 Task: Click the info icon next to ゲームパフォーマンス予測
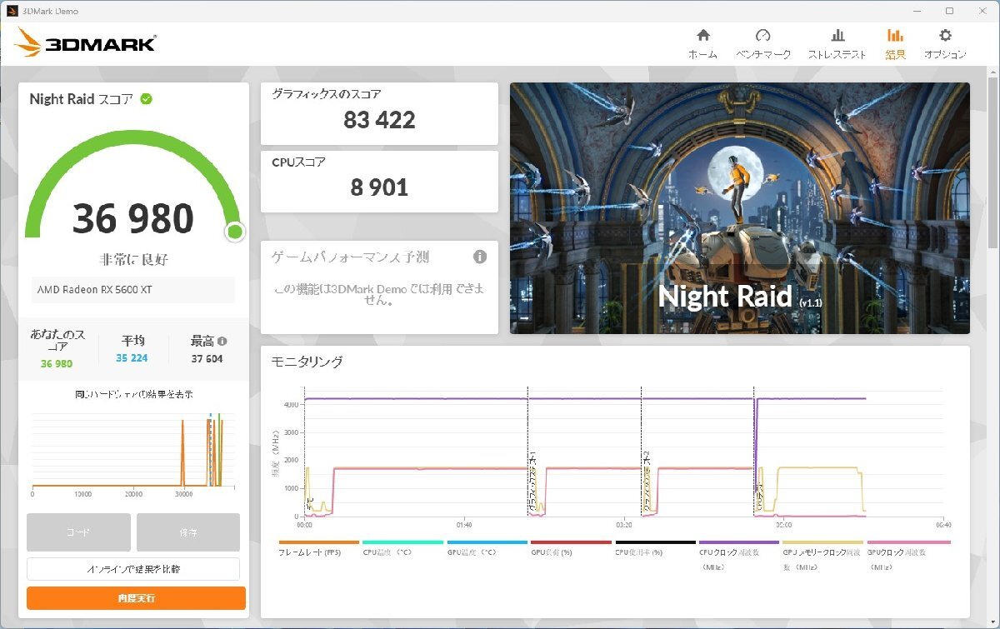pos(480,257)
